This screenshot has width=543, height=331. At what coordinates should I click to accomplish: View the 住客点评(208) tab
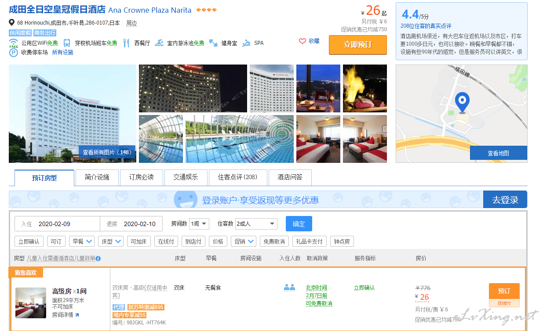pyautogui.click(x=237, y=177)
